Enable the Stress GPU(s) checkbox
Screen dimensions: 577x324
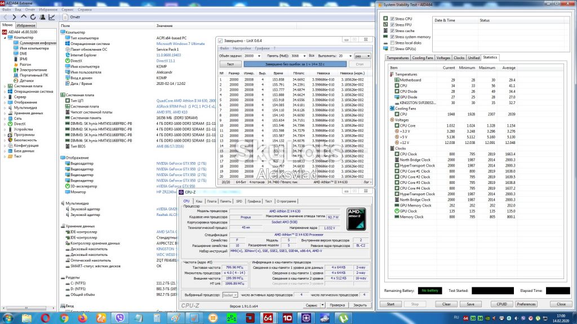point(392,48)
